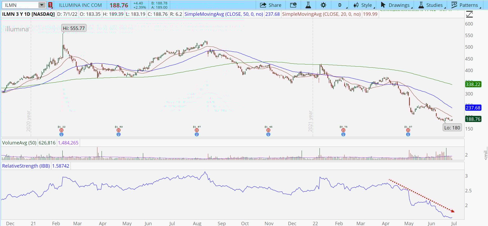Click the chart line icon above the price axis
Screen dimensions: 488x226
[469, 14]
